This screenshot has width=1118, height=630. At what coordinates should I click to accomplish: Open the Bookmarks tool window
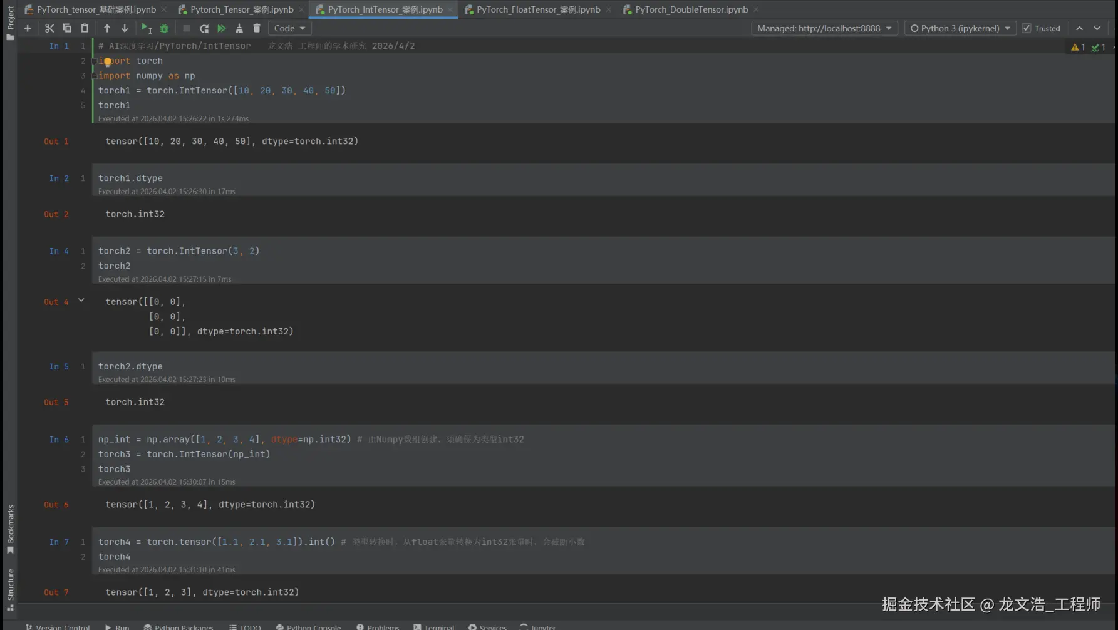(x=10, y=529)
